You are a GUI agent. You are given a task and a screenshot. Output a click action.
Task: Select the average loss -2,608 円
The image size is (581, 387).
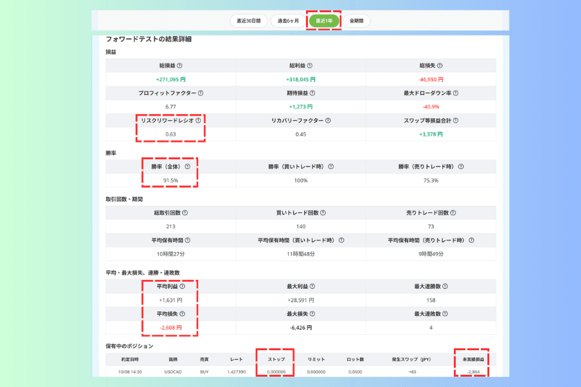point(171,328)
